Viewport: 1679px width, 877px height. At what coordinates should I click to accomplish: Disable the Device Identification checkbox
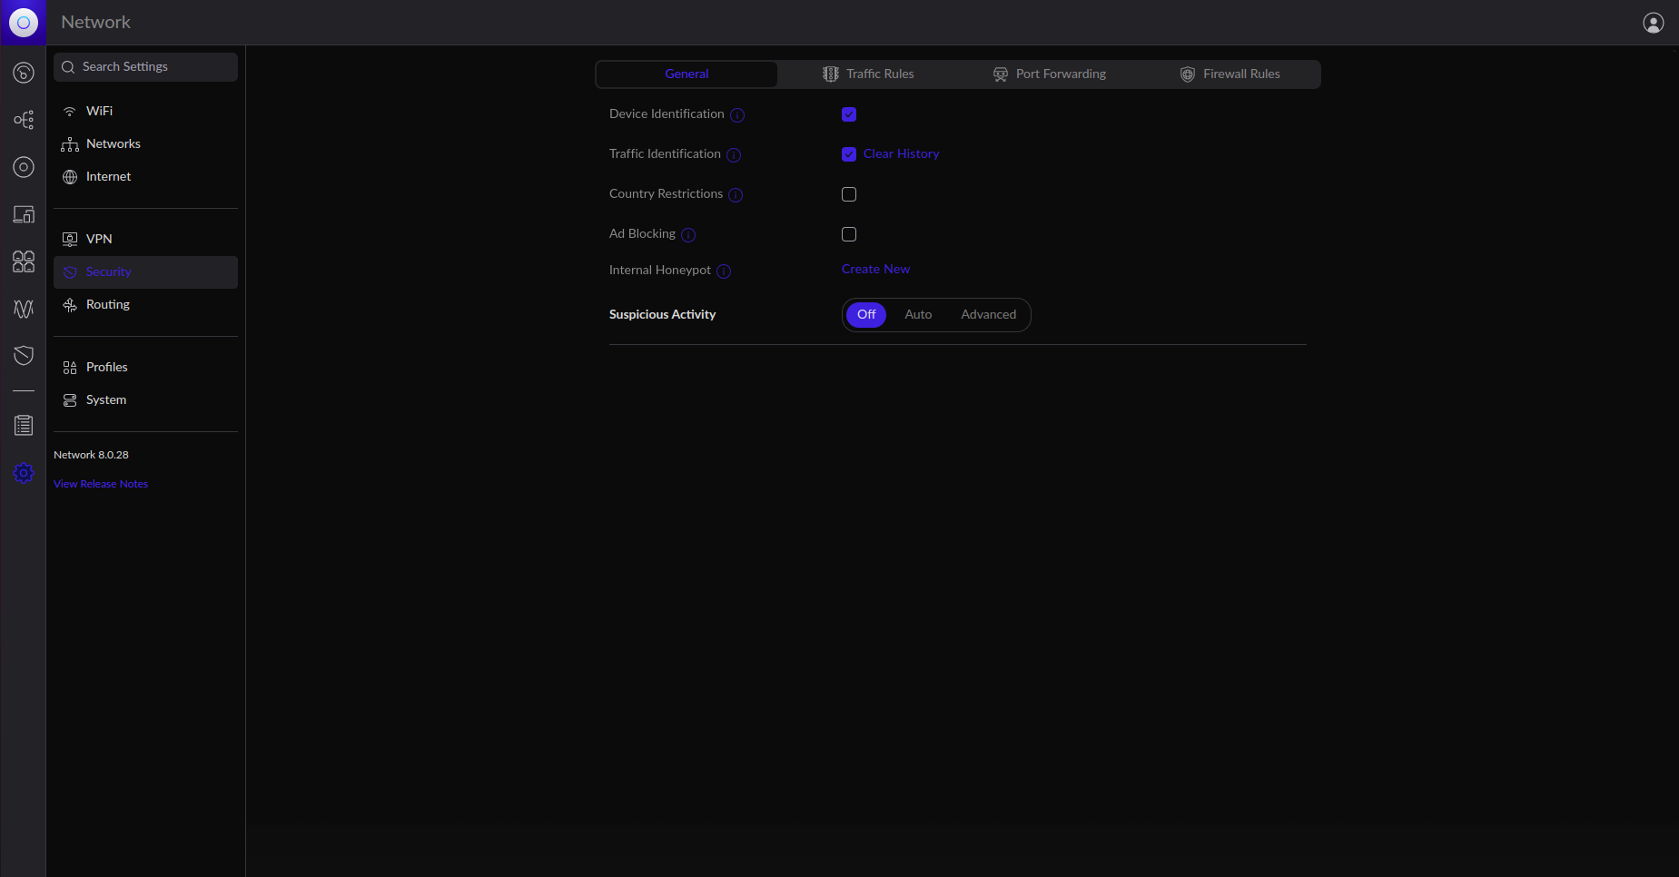[x=849, y=114]
